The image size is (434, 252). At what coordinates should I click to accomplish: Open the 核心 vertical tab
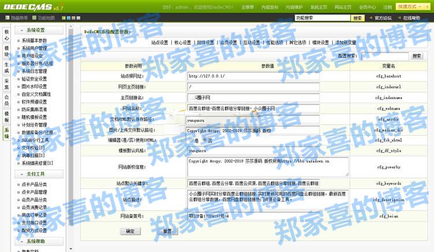point(6,35)
